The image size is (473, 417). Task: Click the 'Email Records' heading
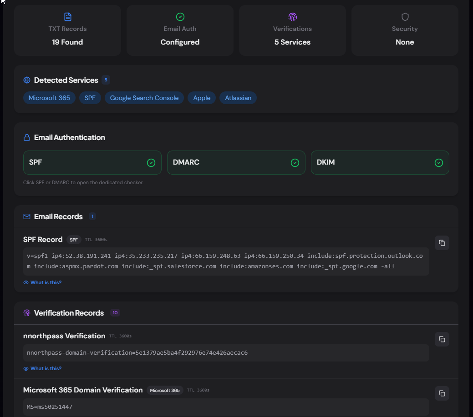pyautogui.click(x=58, y=216)
